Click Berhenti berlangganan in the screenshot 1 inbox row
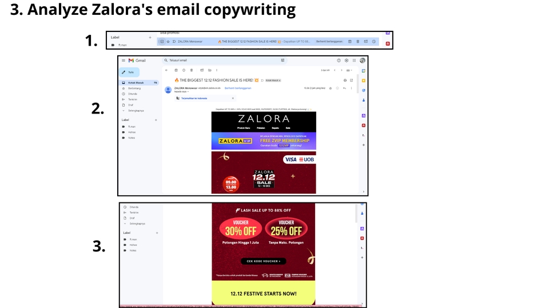Screen dimensions: 549x308 329,42
